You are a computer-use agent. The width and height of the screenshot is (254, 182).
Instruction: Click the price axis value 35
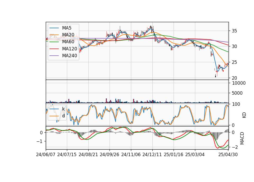[x=234, y=31]
